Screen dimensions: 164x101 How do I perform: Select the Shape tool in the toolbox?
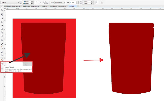point(2,10)
